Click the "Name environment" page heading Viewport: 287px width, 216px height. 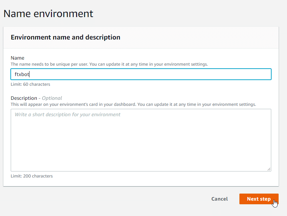tap(48, 14)
